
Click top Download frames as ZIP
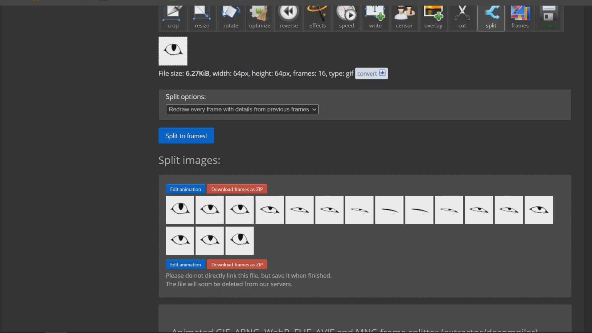[237, 189]
